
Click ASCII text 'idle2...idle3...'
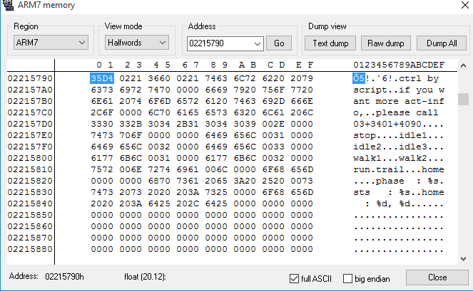[399, 147]
